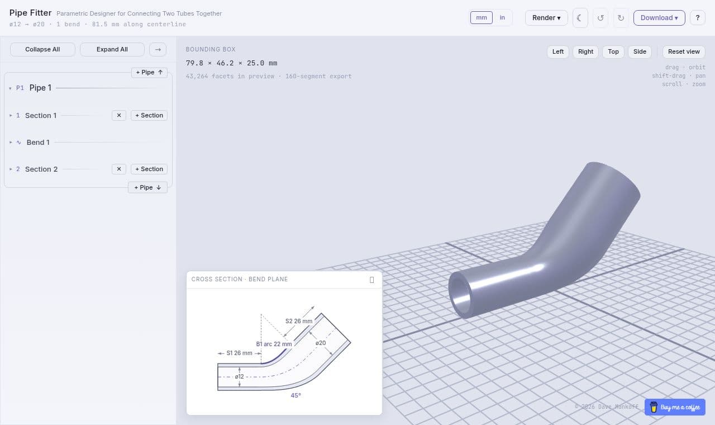Click the ø20 diameter label
The image size is (715, 425).
[321, 343]
